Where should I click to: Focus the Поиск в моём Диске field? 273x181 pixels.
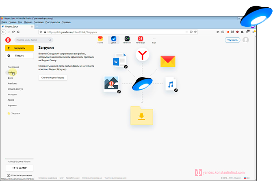(34, 40)
